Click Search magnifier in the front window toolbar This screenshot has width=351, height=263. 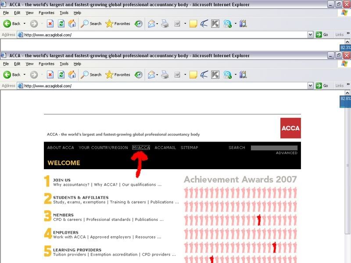click(x=85, y=75)
